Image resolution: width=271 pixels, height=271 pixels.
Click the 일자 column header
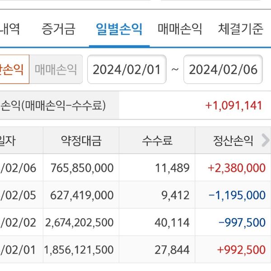pos(9,140)
